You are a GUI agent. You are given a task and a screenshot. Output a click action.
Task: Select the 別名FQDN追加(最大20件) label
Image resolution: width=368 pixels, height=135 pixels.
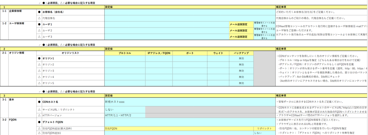[x=73, y=129]
